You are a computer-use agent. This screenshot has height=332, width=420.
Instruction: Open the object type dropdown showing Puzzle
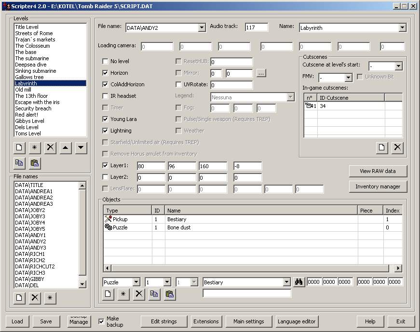tap(136, 282)
